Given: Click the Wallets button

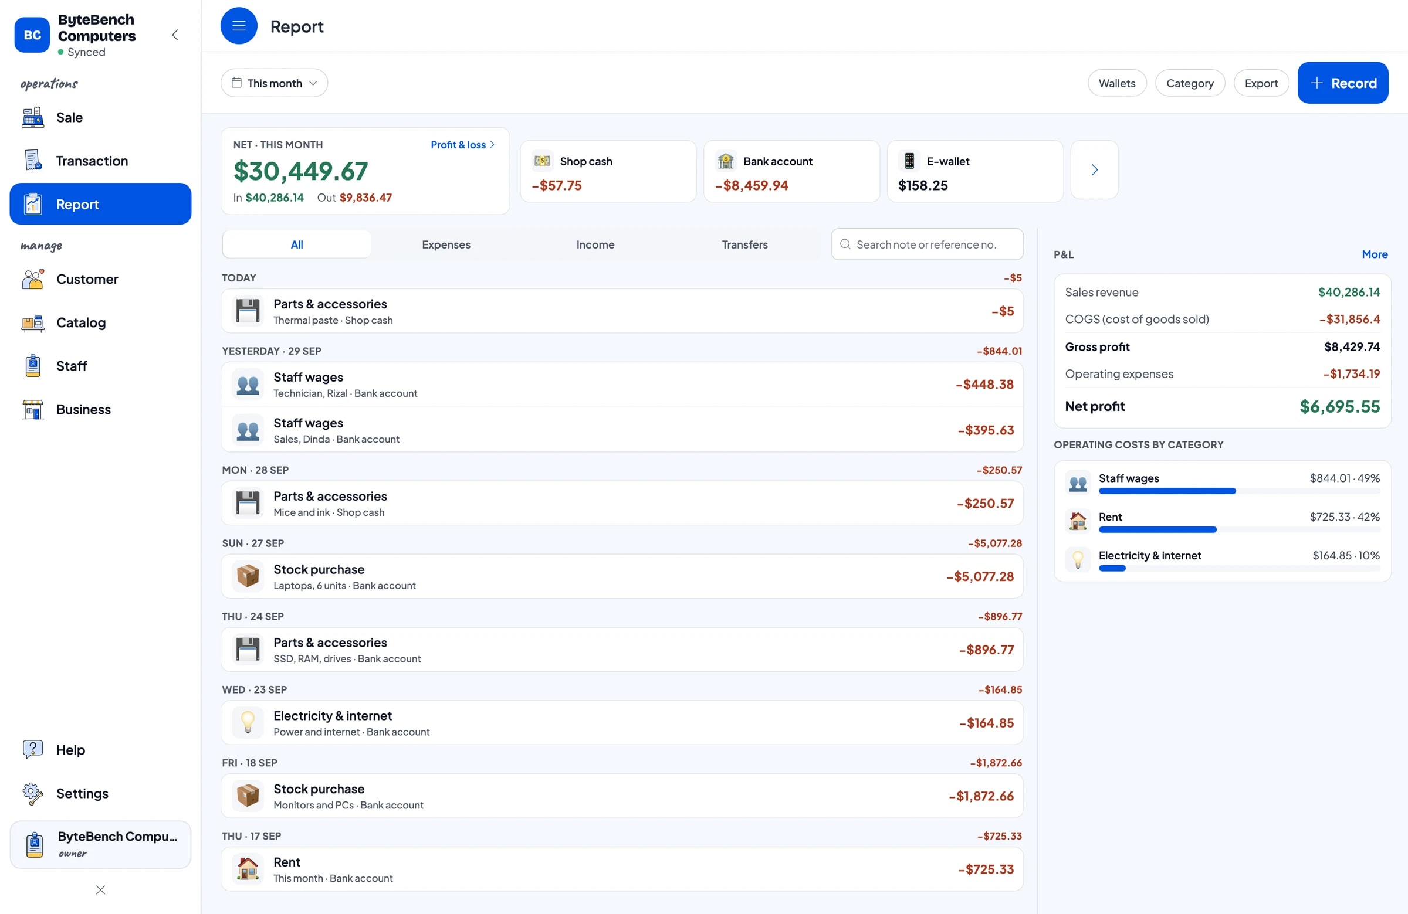Looking at the screenshot, I should [x=1117, y=83].
